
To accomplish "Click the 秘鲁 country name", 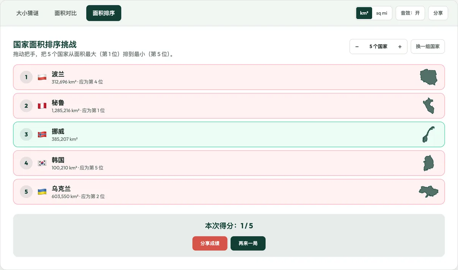I will click(x=58, y=102).
